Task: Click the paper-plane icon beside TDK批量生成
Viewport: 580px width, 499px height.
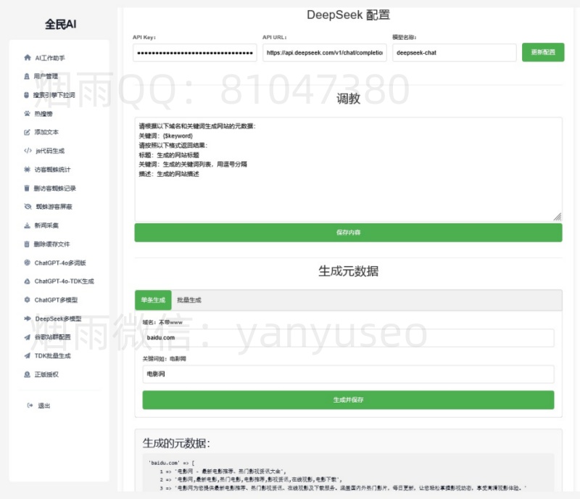Action: (x=27, y=355)
